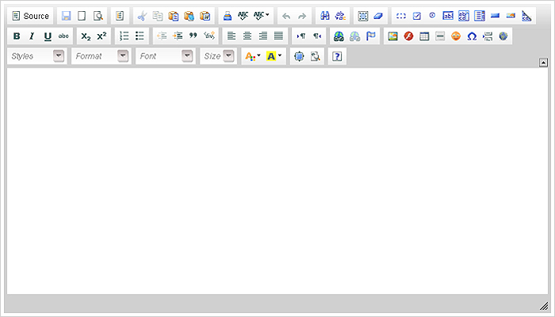Click the Remove Format eraser icon
Screen dimensions: 555x317
378,16
